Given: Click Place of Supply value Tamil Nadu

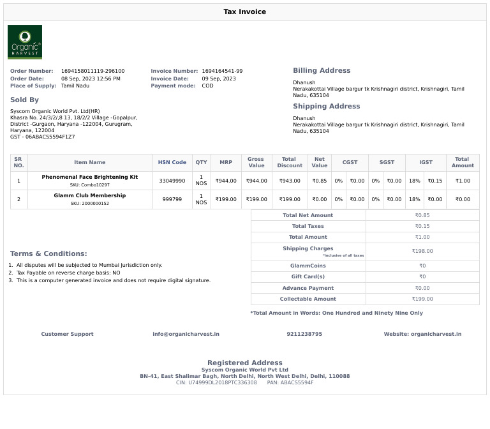Looking at the screenshot, I should click(x=75, y=86).
